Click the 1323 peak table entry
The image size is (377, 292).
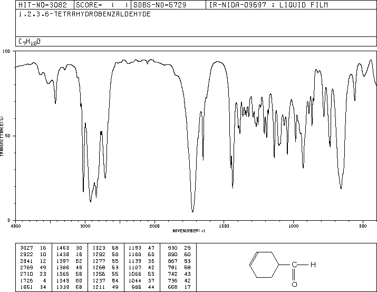pyautogui.click(x=99, y=248)
